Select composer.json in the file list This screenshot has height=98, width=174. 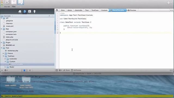(x=11, y=32)
